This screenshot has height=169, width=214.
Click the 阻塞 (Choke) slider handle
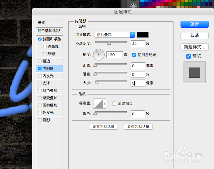(95, 74)
